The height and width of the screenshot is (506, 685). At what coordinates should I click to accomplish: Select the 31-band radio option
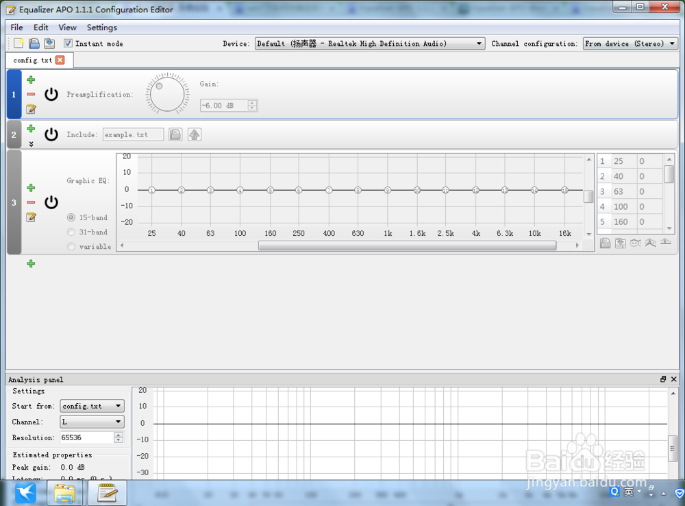click(x=71, y=232)
